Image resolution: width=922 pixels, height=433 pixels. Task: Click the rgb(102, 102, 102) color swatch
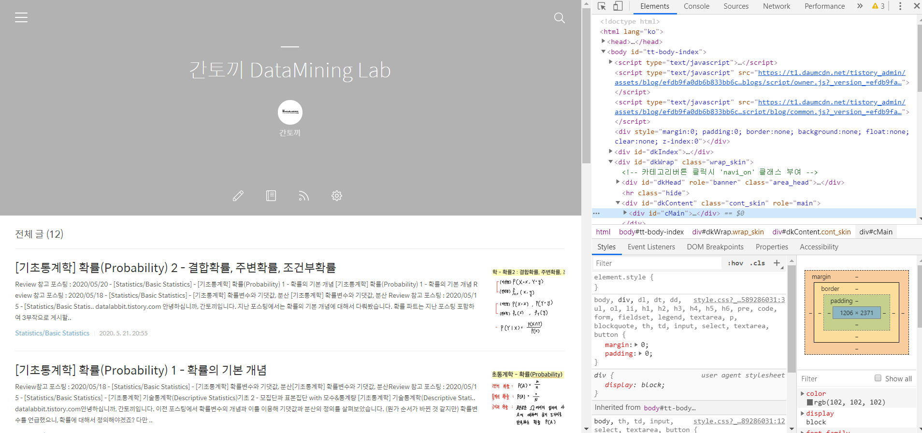coord(810,402)
